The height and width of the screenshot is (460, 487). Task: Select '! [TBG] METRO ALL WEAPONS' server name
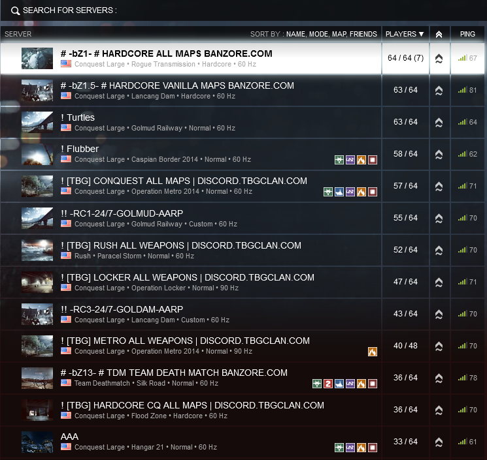pyautogui.click(x=185, y=341)
